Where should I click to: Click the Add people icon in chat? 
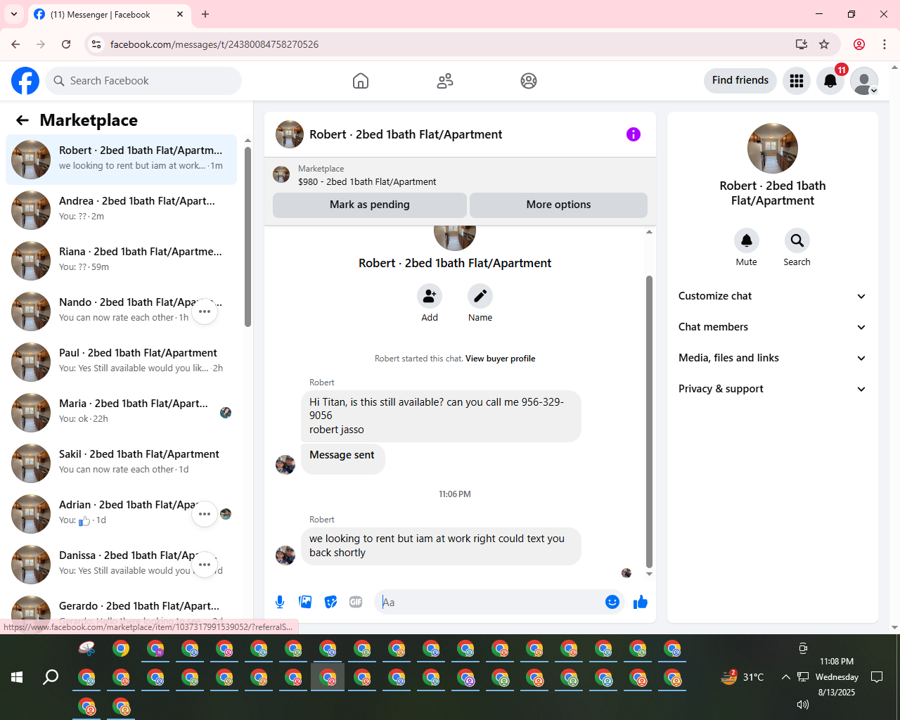coord(430,296)
